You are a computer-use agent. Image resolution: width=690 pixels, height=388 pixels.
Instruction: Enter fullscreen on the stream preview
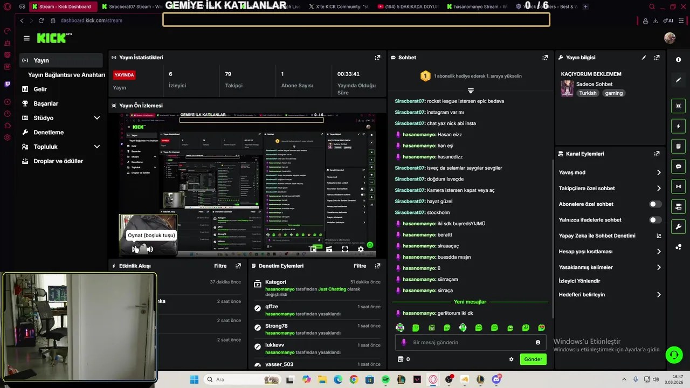click(344, 250)
